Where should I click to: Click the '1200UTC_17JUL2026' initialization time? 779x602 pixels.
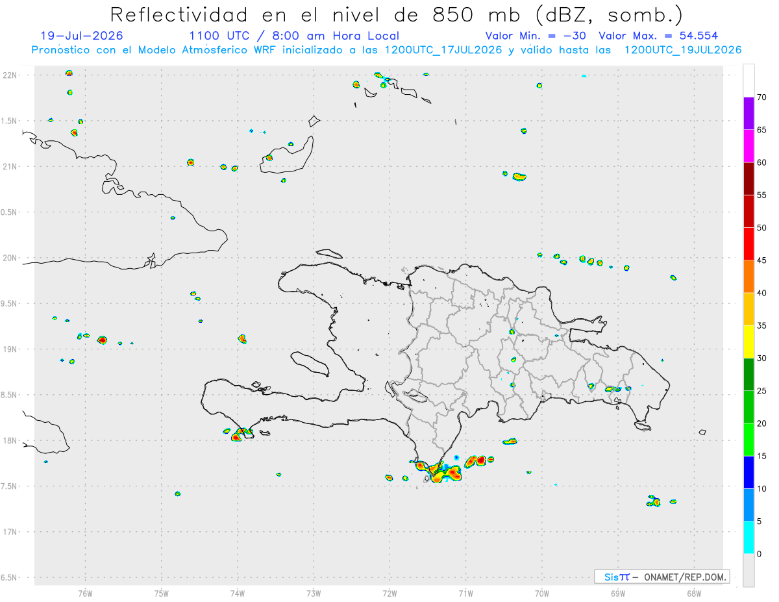pyautogui.click(x=443, y=50)
